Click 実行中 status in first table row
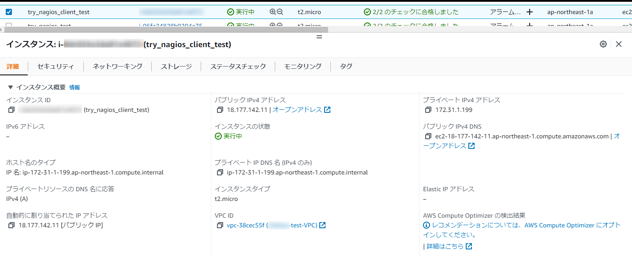This screenshot has width=632, height=256. click(241, 12)
